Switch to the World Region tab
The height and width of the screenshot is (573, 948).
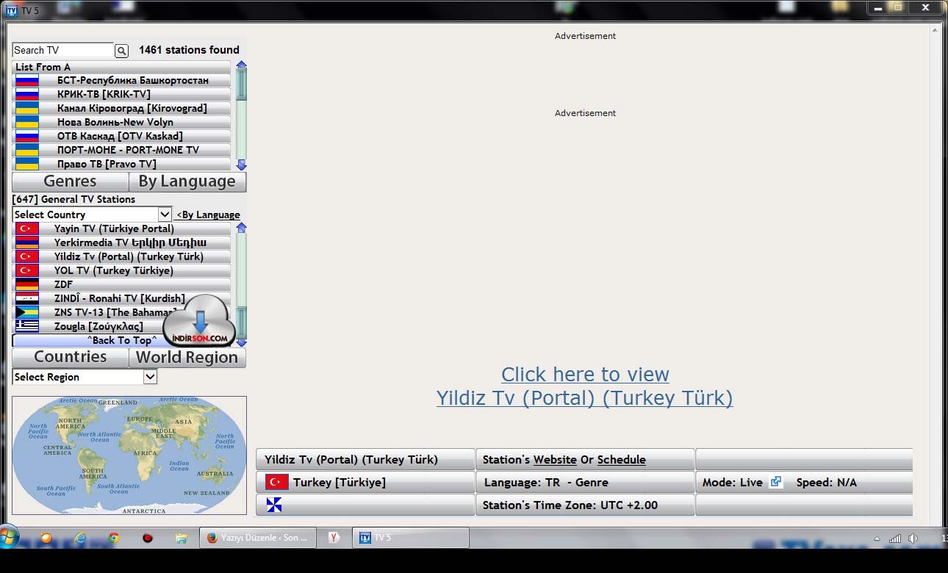click(187, 357)
